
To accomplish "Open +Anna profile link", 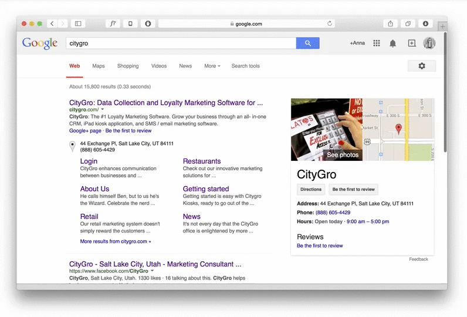I will click(357, 43).
